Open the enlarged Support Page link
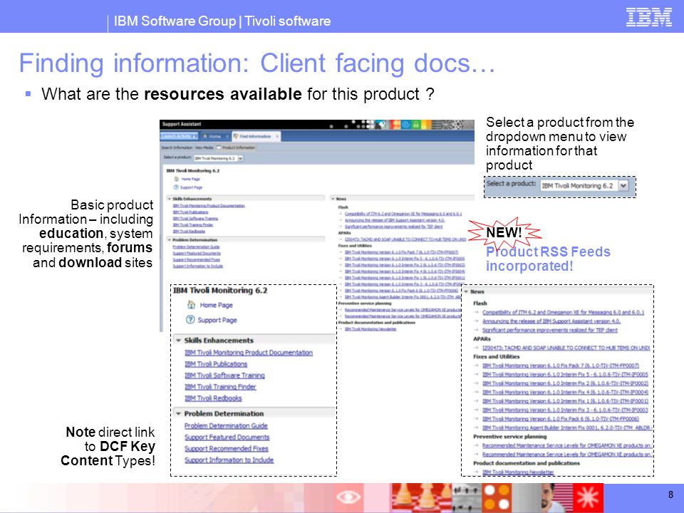The height and width of the screenshot is (513, 684). pos(217,320)
